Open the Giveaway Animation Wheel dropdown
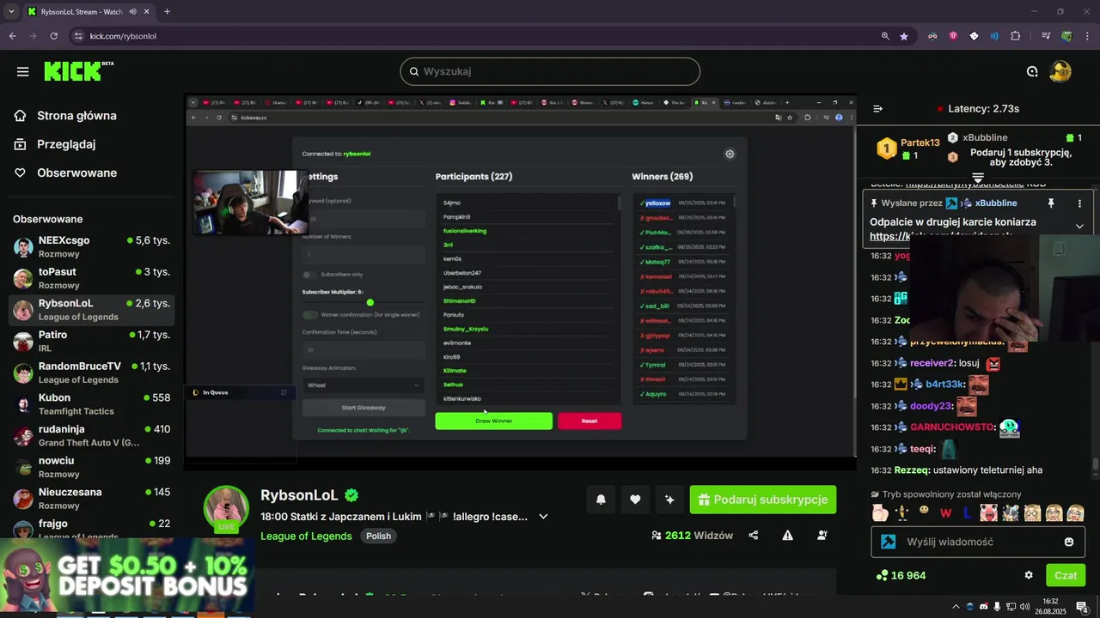Viewport: 1100px width, 618px height. [x=364, y=385]
